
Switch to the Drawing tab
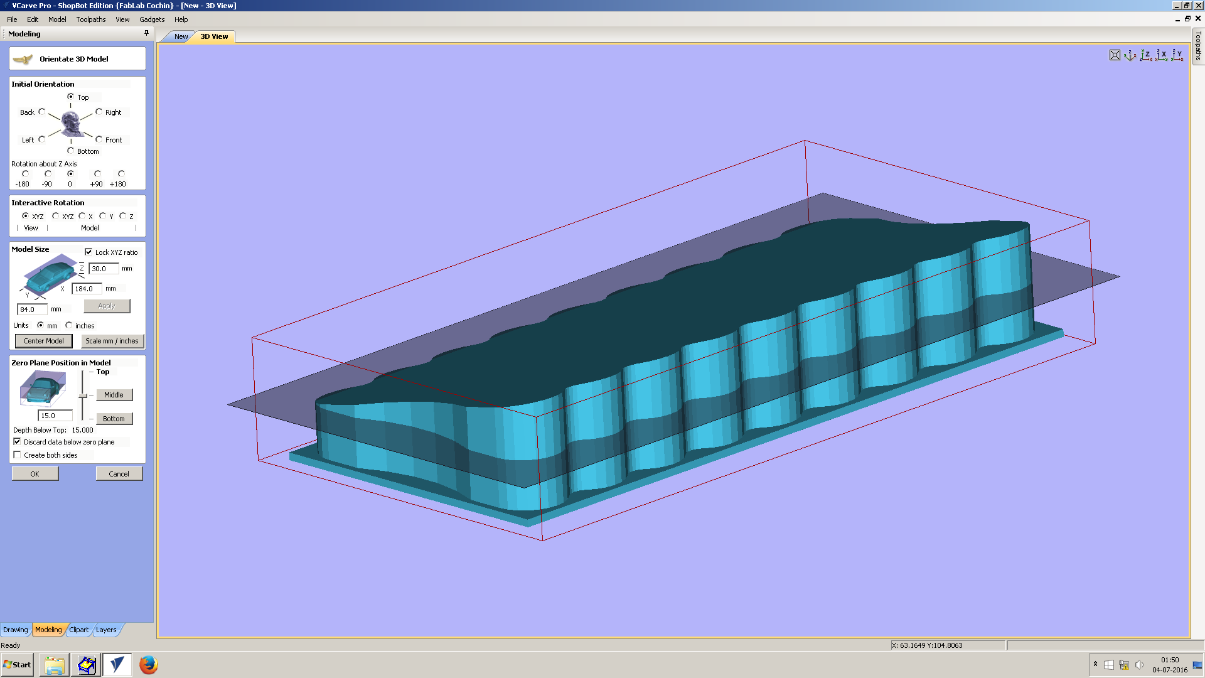(16, 630)
